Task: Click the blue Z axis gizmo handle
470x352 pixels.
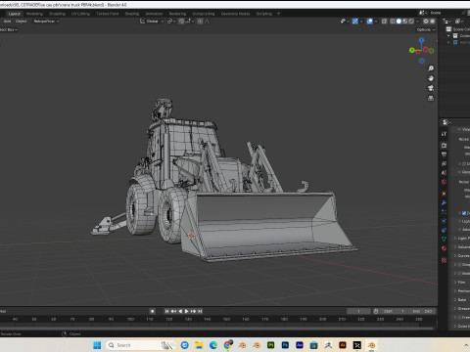Action: tap(422, 40)
